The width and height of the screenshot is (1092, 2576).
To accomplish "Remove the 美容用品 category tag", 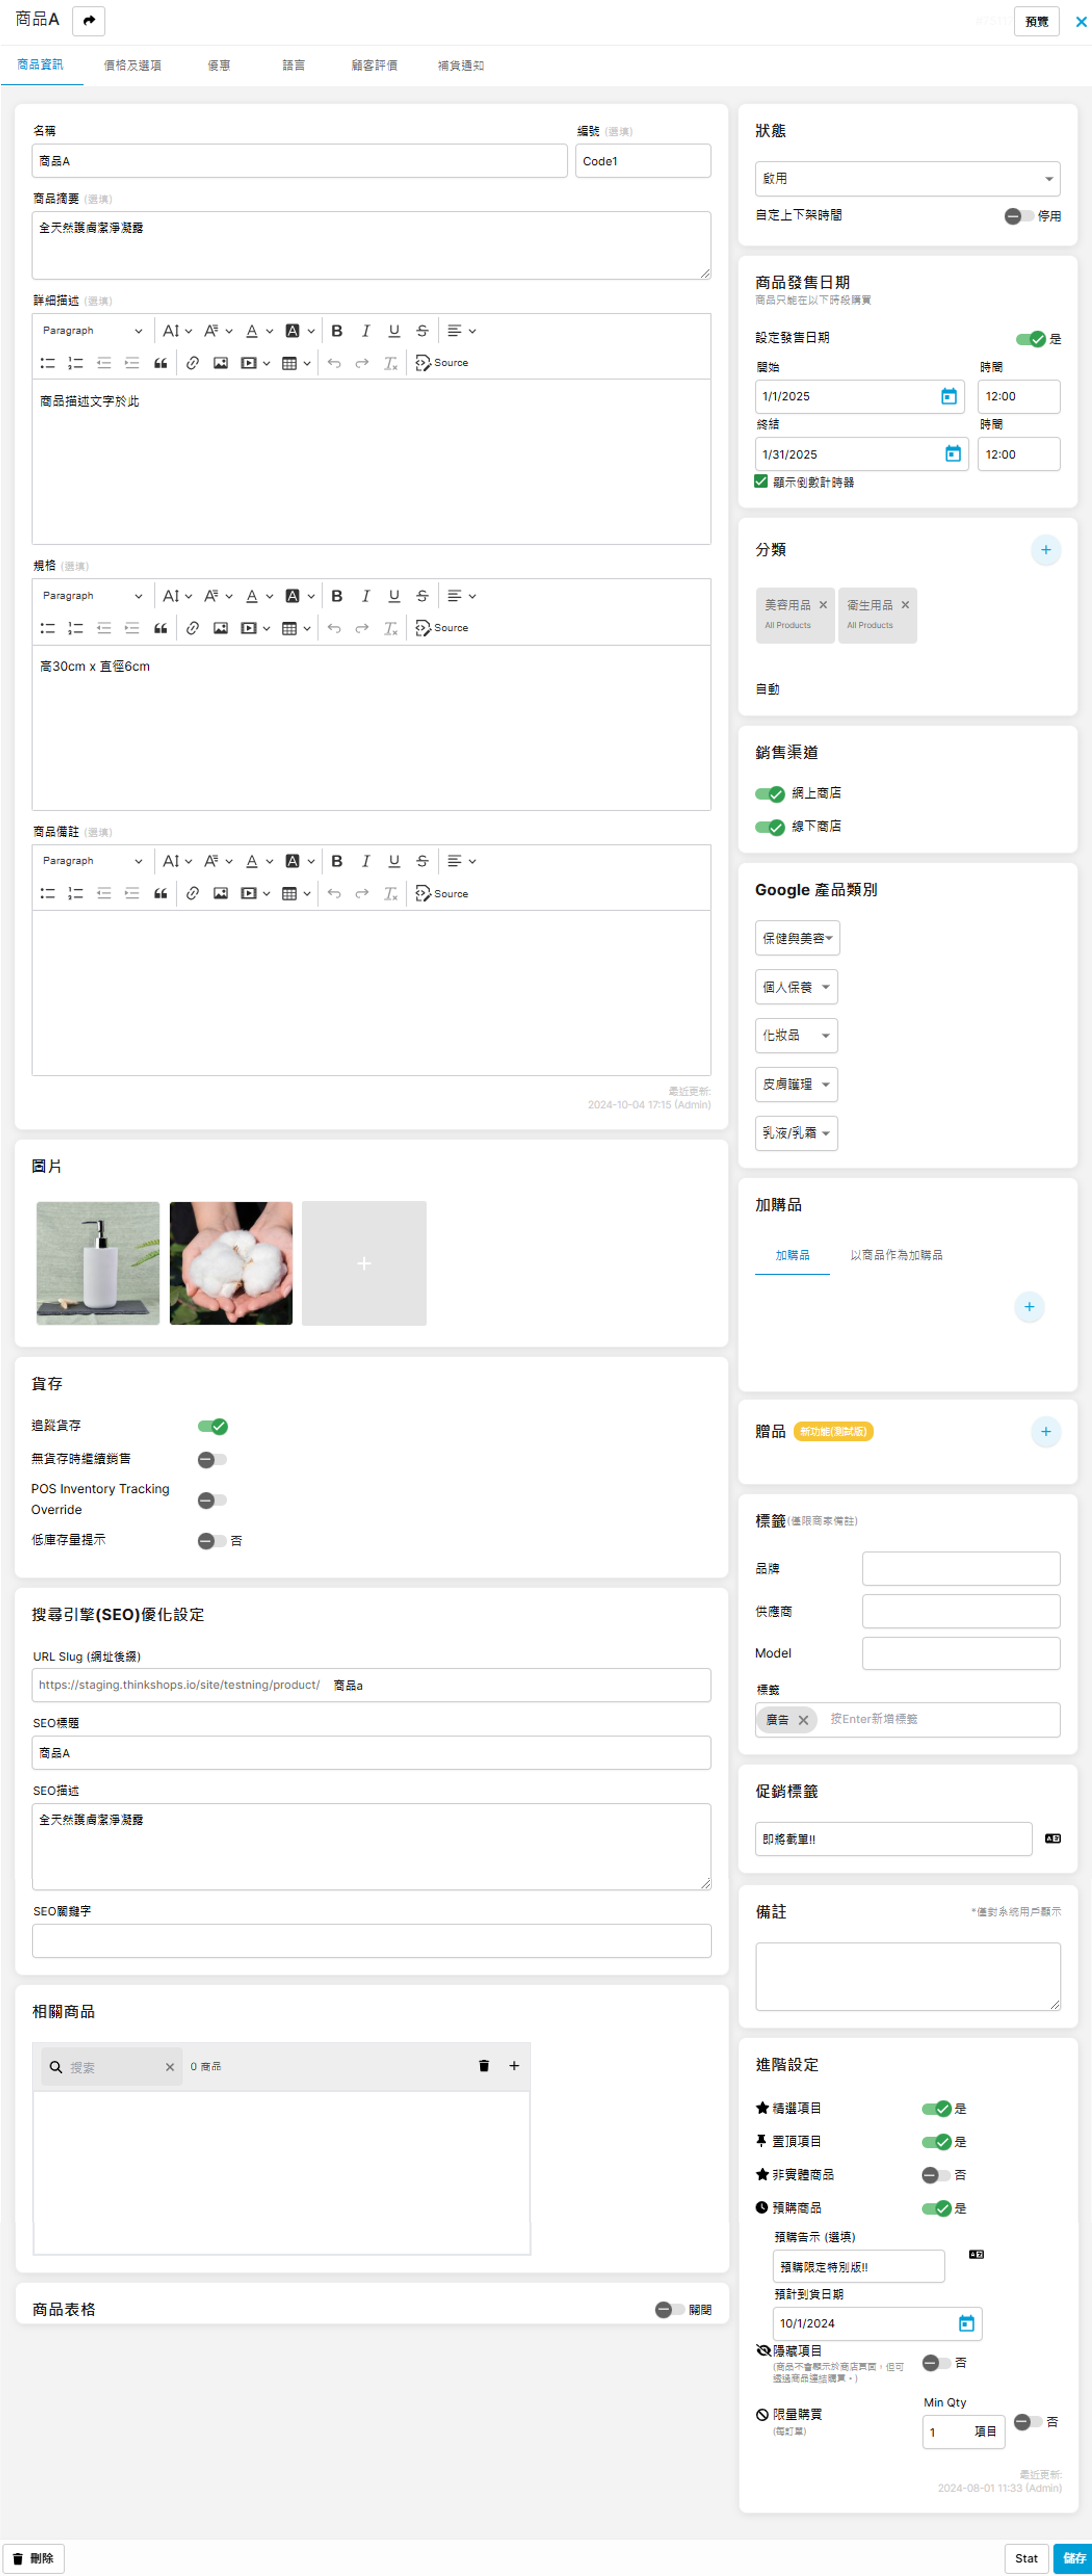I will (823, 605).
